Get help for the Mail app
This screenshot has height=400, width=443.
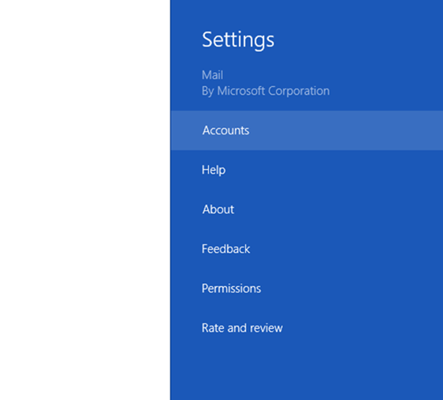click(x=307, y=170)
